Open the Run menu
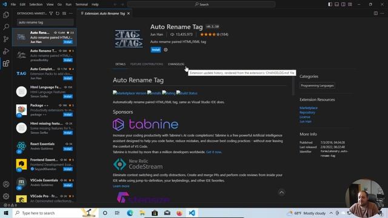388x218 pixels. coord(69,4)
